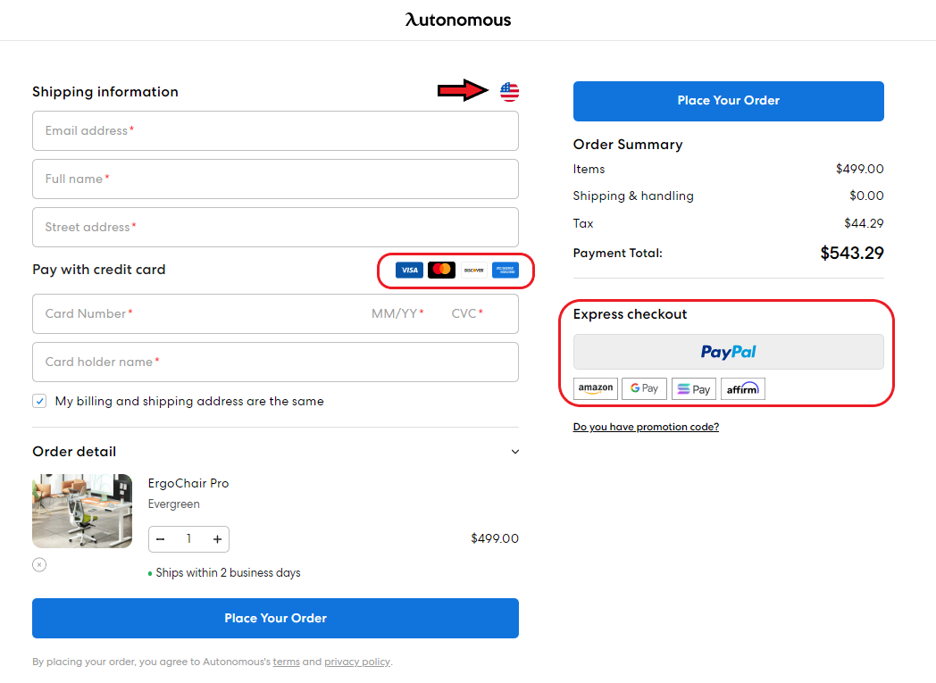Click the $499.00 price in Order detail
This screenshot has width=936, height=683.
click(495, 538)
